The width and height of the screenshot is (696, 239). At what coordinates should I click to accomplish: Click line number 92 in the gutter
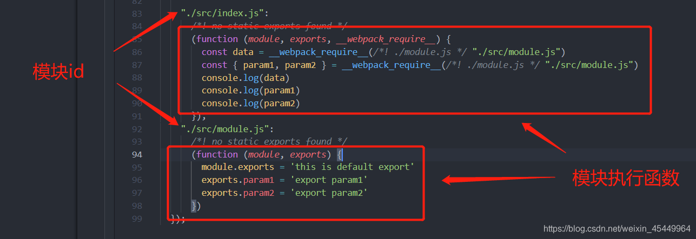[x=136, y=129]
